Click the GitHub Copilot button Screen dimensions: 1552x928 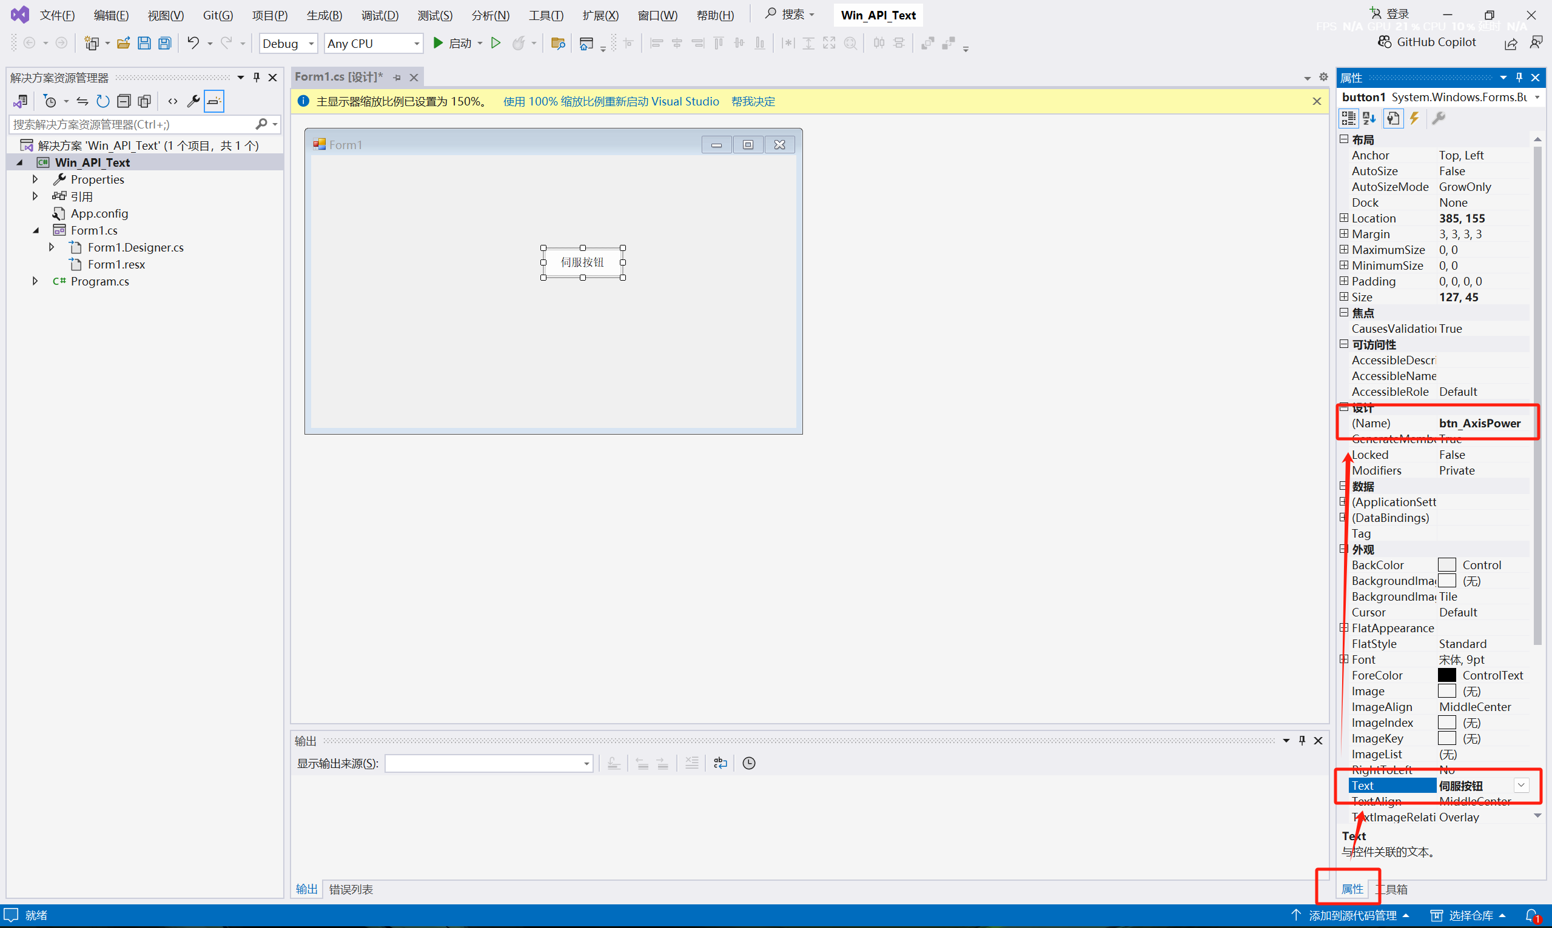pos(1426,42)
